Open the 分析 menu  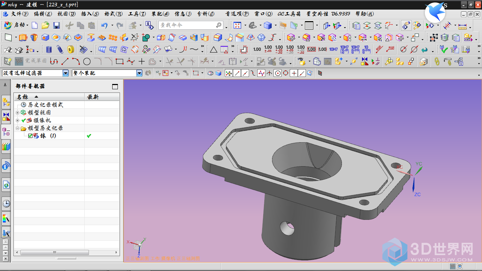[205, 14]
